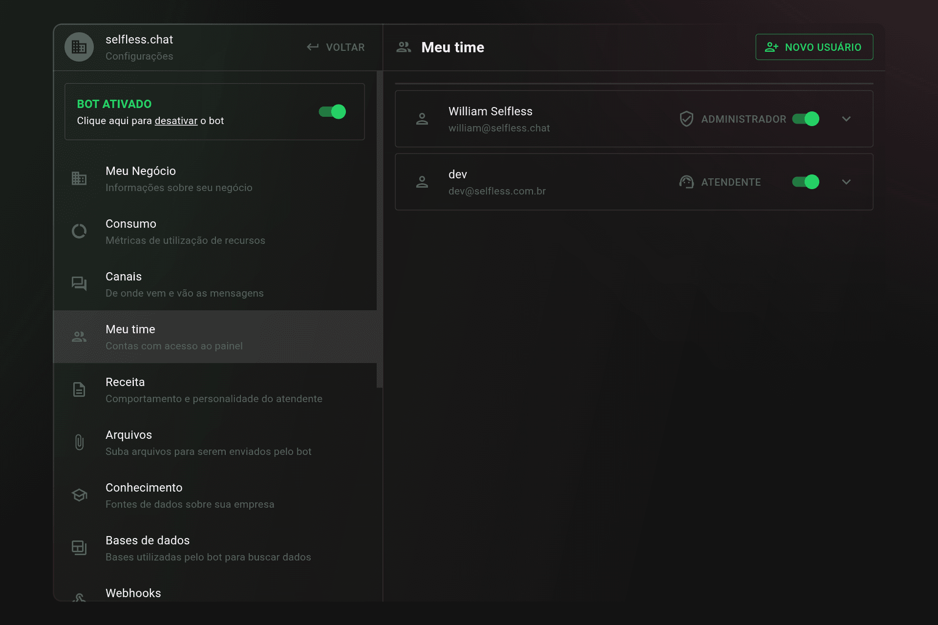
Task: Click the BOT ATIVADO heading text
Action: 114,104
